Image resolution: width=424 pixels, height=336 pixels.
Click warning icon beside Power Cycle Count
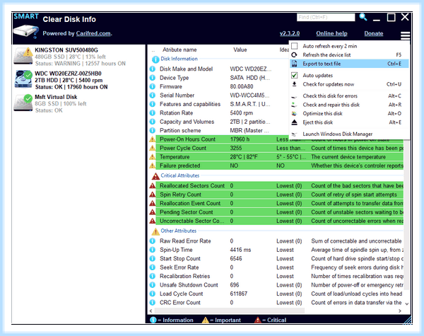point(153,148)
